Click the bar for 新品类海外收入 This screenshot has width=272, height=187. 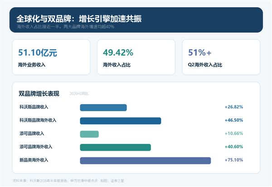tap(146, 161)
